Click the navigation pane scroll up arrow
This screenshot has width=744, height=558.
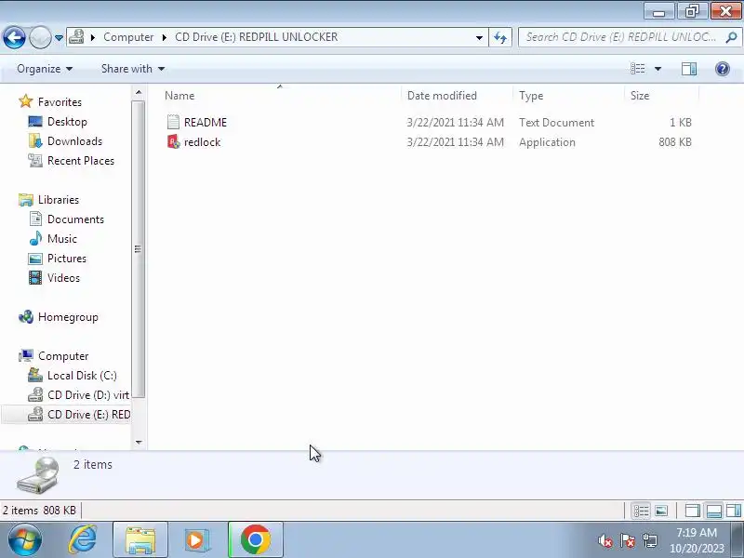[x=139, y=92]
